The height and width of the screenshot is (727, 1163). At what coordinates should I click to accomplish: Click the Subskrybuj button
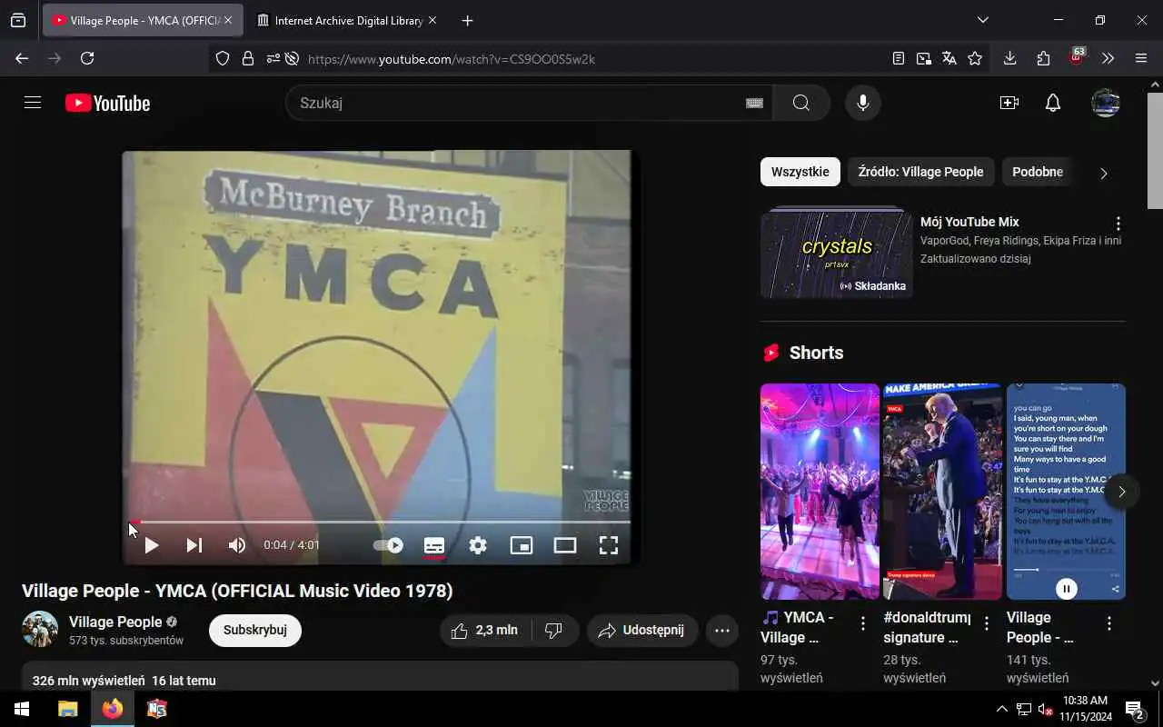point(255,630)
